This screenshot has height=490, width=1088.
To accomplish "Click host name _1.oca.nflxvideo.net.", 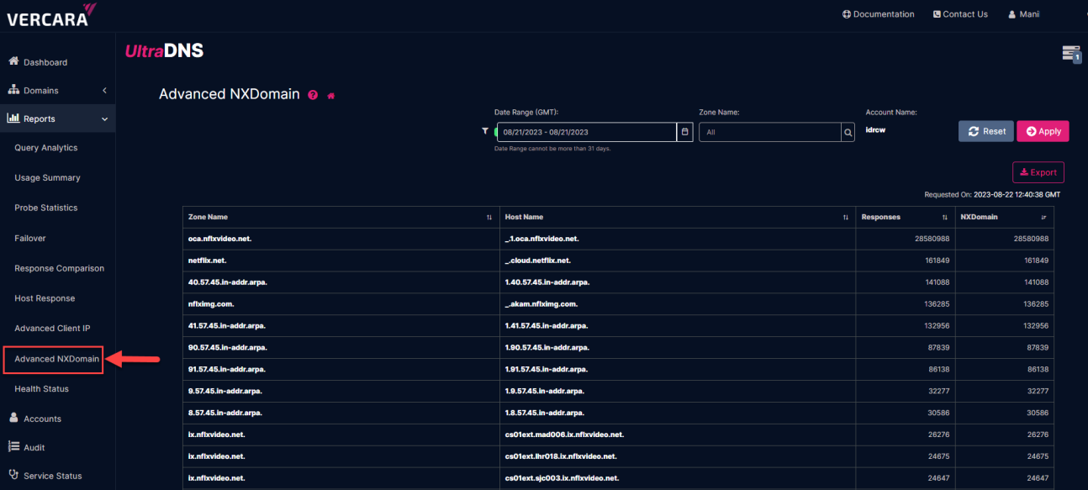I will coord(542,239).
